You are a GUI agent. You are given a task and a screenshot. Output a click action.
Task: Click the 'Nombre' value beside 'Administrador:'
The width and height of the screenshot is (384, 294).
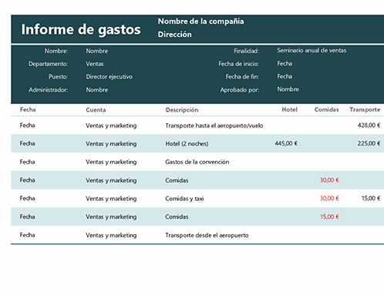coord(97,90)
